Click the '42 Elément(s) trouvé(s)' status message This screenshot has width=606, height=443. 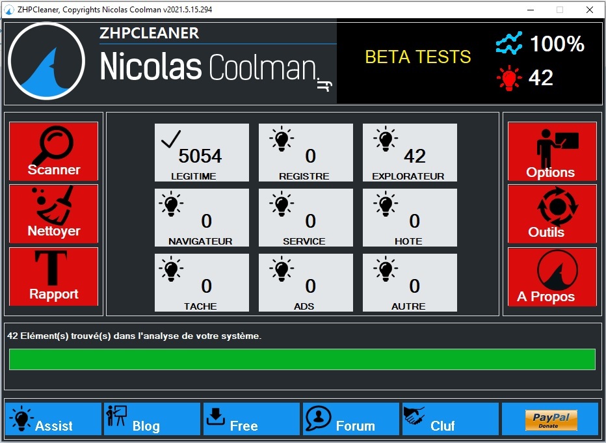(134, 336)
